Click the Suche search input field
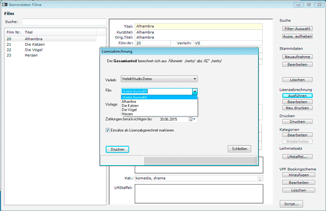This screenshot has width=326, height=211. coord(64,22)
